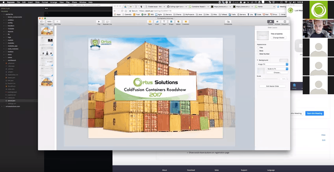This screenshot has height=172, width=334.
Task: Switch to the Create Issue Chrome tab
Action: pyautogui.click(x=155, y=7)
